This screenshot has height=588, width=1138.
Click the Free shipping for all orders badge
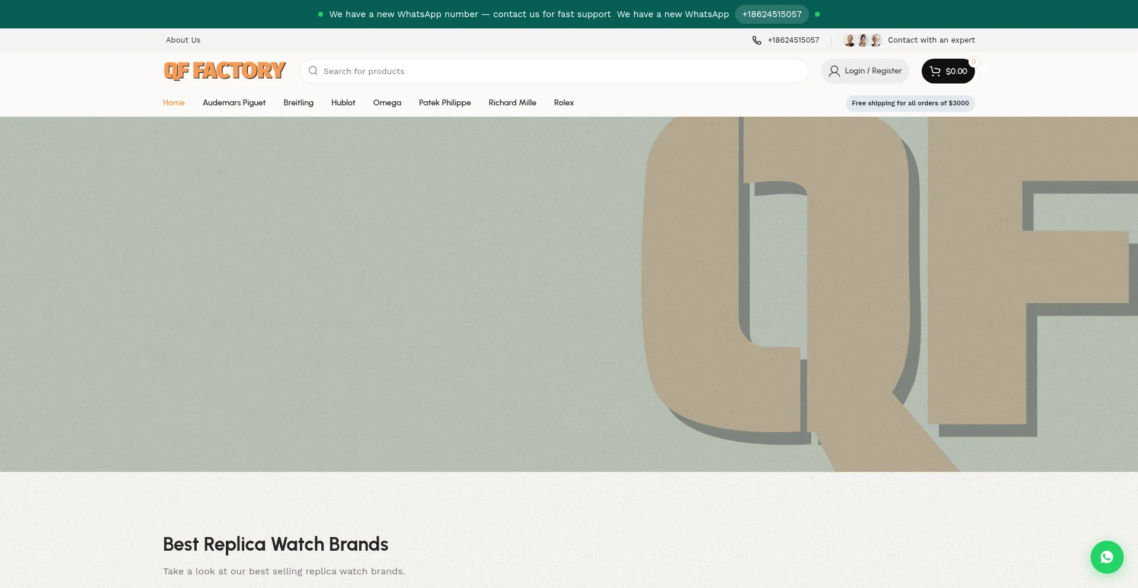click(910, 103)
